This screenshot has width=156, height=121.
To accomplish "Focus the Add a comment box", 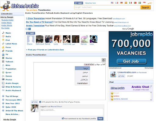I will point(72,112).
